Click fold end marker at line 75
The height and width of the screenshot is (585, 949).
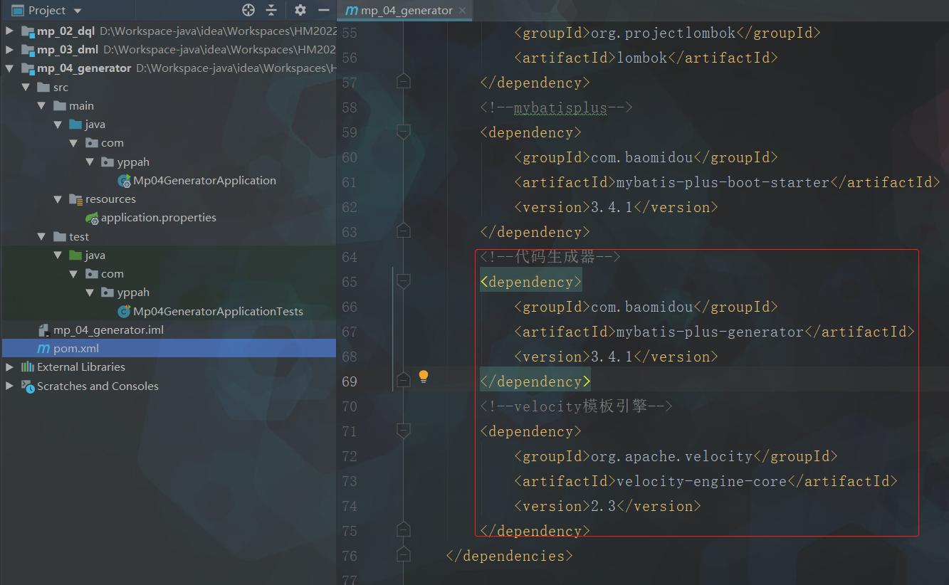click(x=404, y=529)
